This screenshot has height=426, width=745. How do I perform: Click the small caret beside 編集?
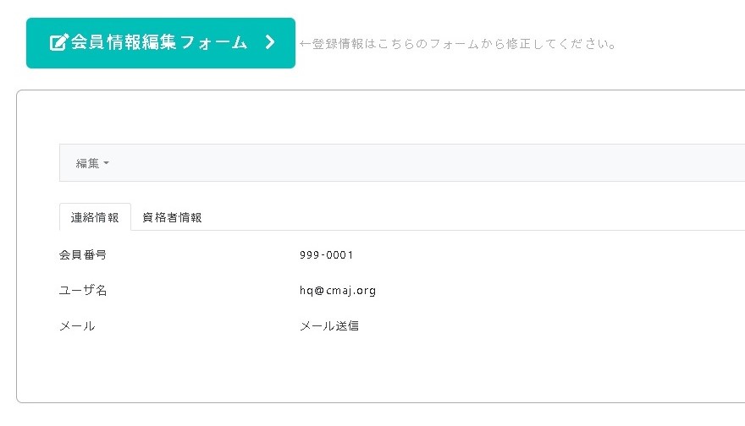click(106, 163)
